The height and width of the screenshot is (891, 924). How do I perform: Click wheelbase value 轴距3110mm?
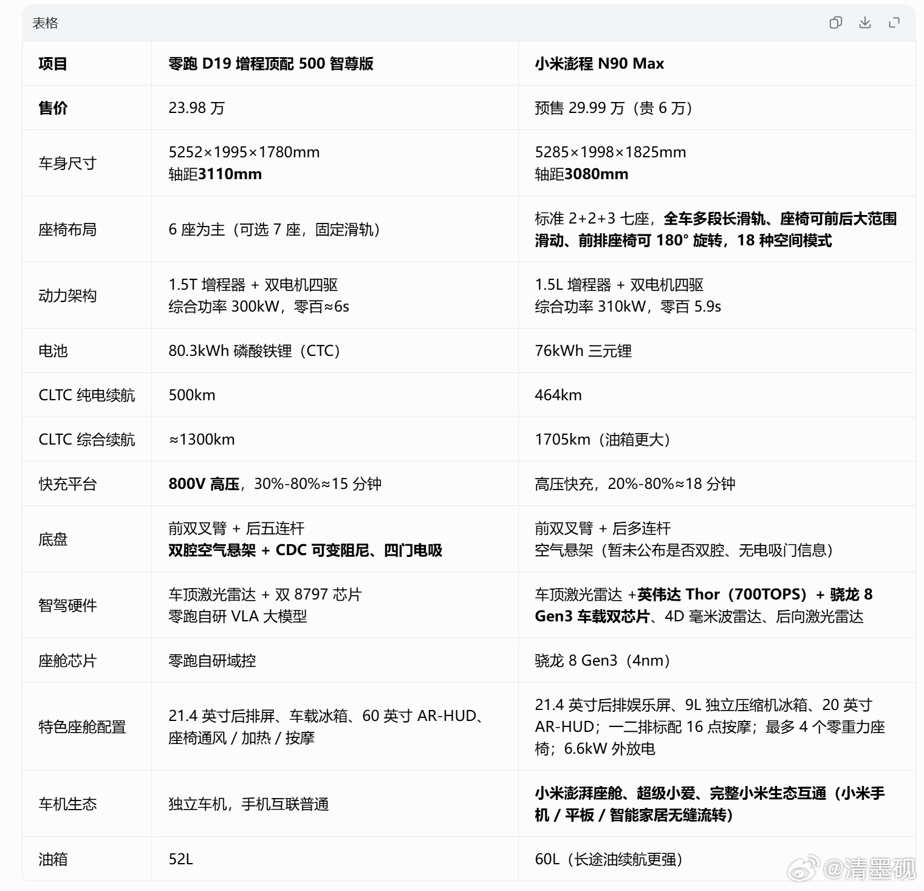pos(215,174)
